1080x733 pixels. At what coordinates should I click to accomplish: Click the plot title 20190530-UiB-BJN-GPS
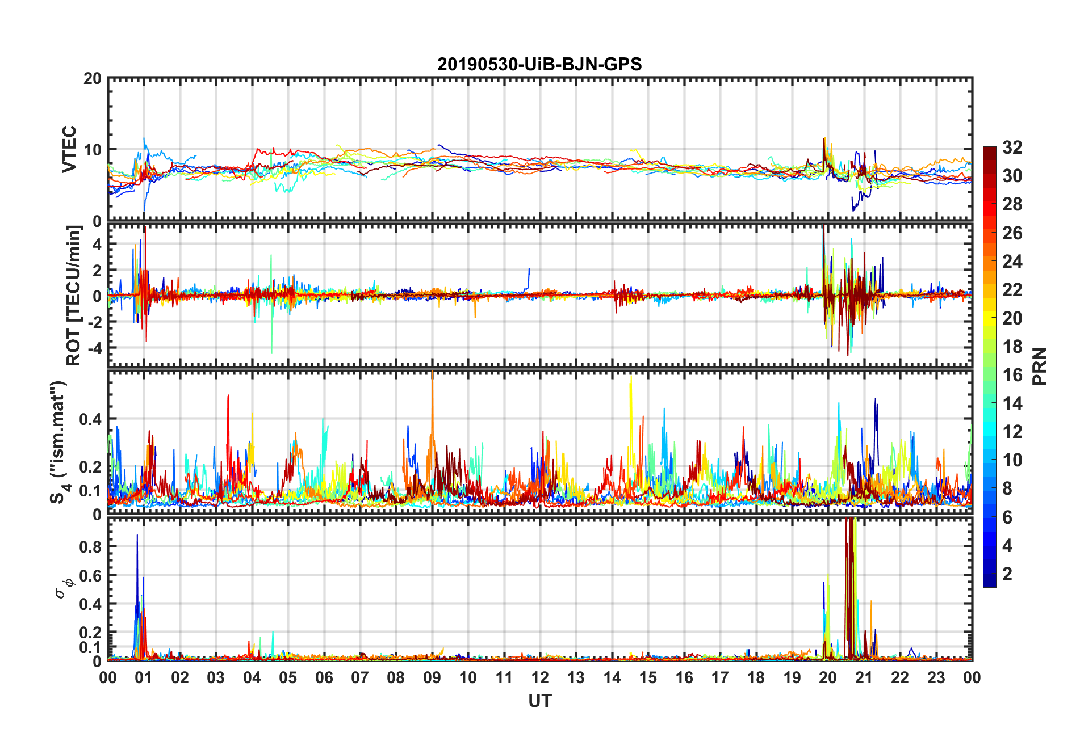tap(539, 64)
